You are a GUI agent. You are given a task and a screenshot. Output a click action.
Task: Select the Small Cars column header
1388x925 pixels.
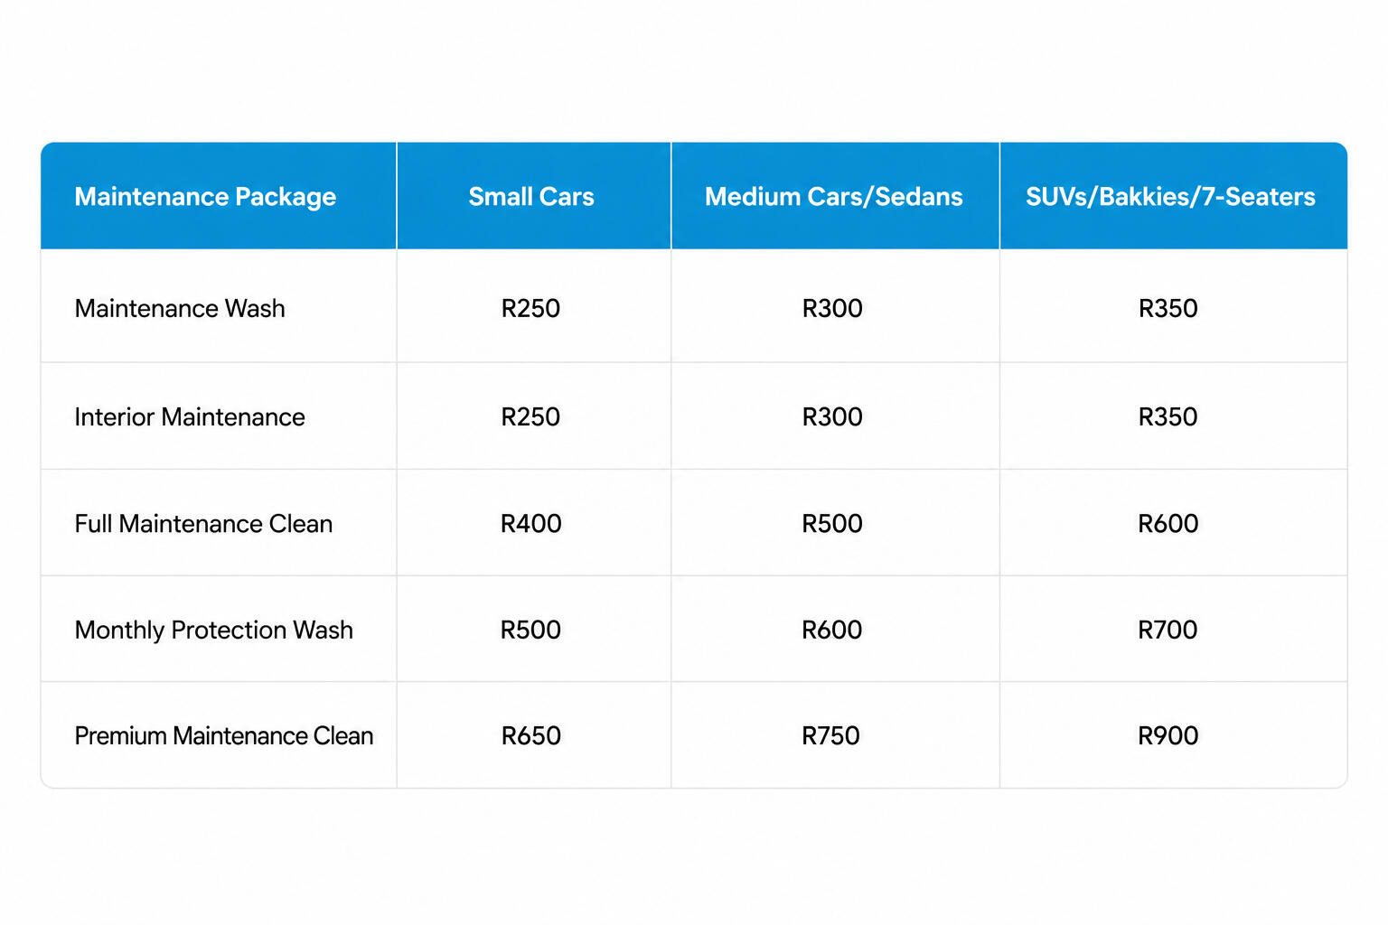point(531,197)
